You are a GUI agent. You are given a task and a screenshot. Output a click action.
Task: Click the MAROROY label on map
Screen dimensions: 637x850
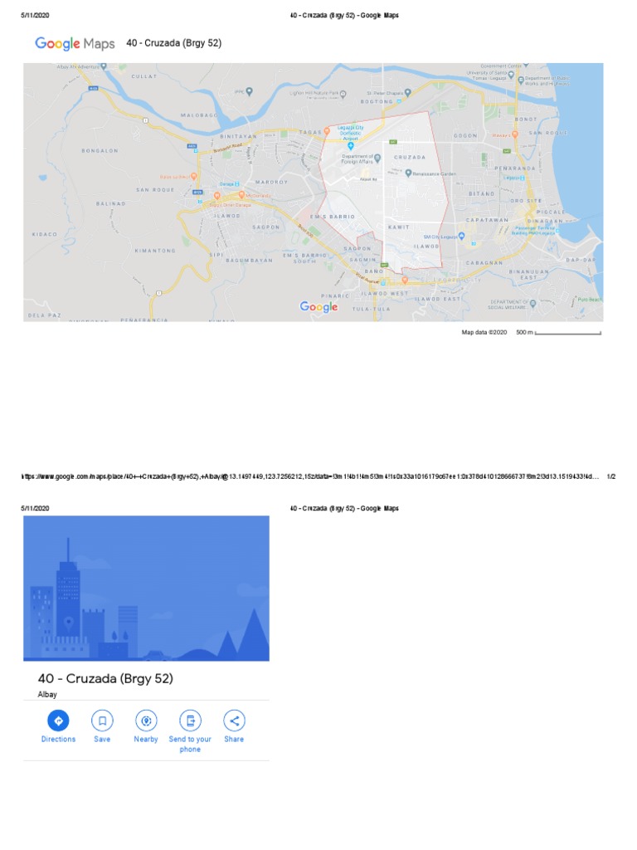click(x=271, y=182)
